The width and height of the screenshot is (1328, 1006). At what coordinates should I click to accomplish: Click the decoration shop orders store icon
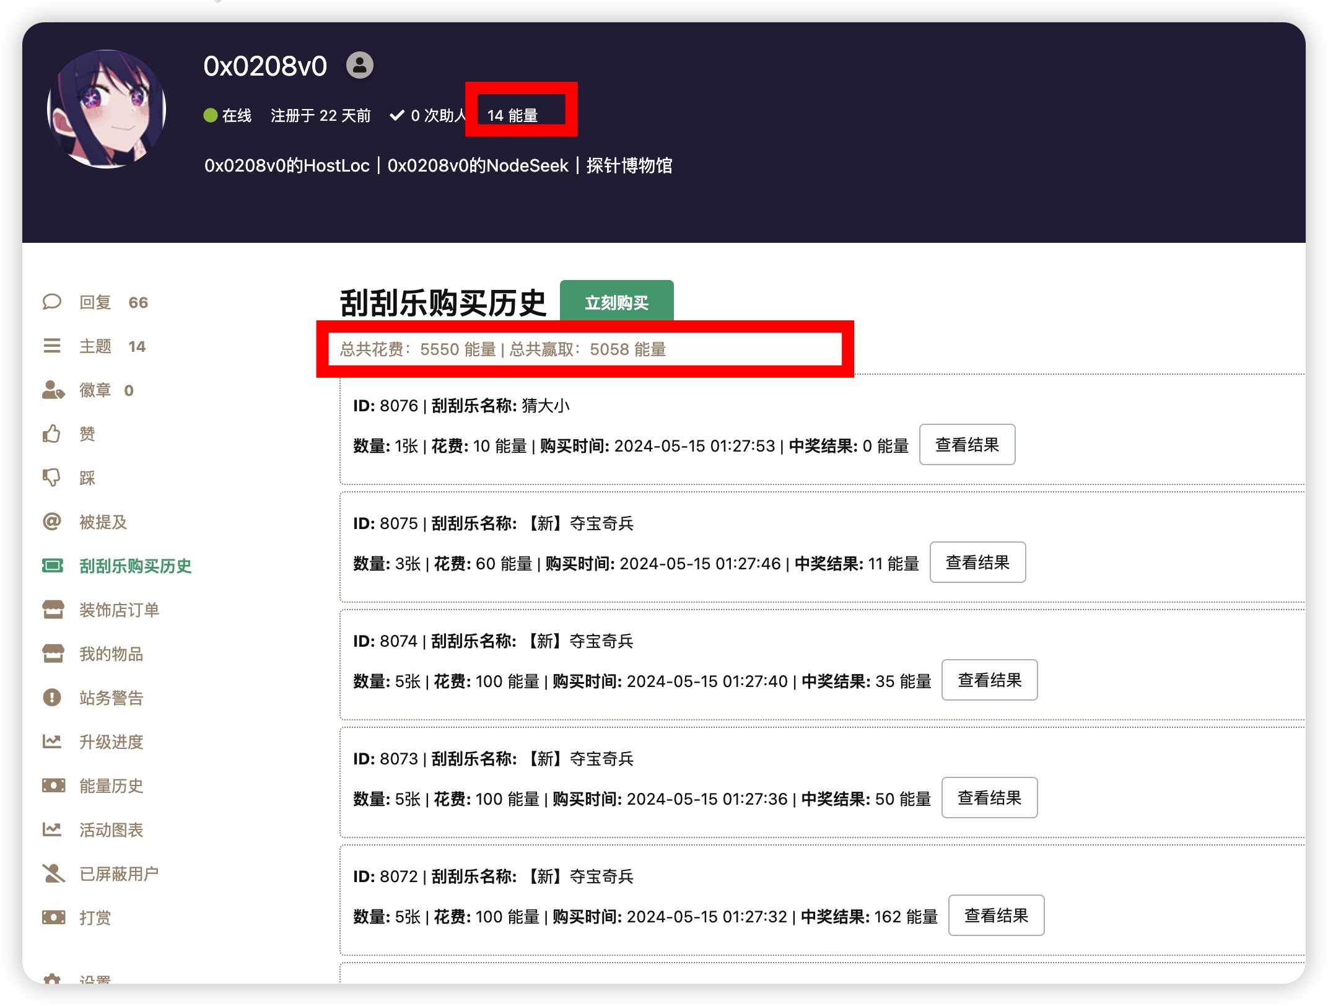pyautogui.click(x=53, y=610)
